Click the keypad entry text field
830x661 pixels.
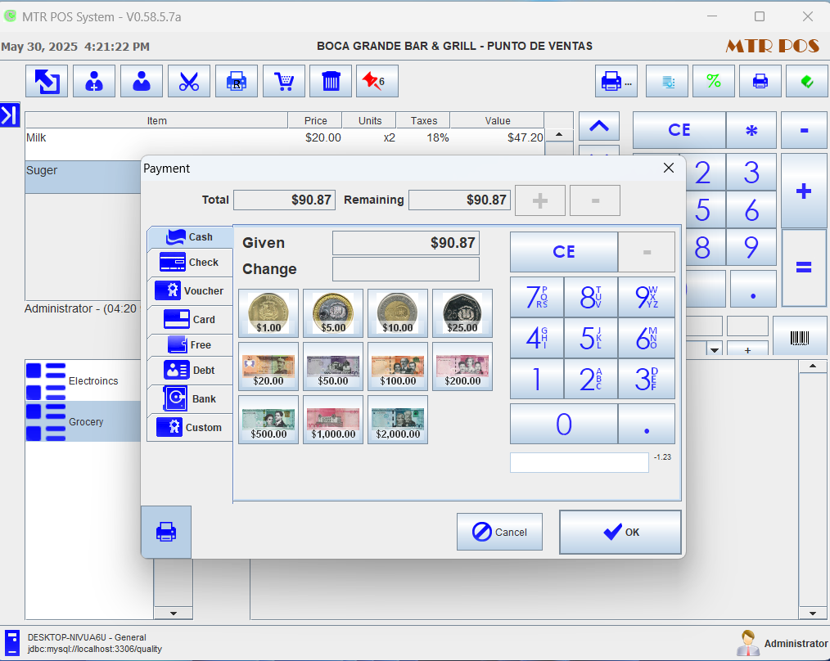pyautogui.click(x=579, y=462)
